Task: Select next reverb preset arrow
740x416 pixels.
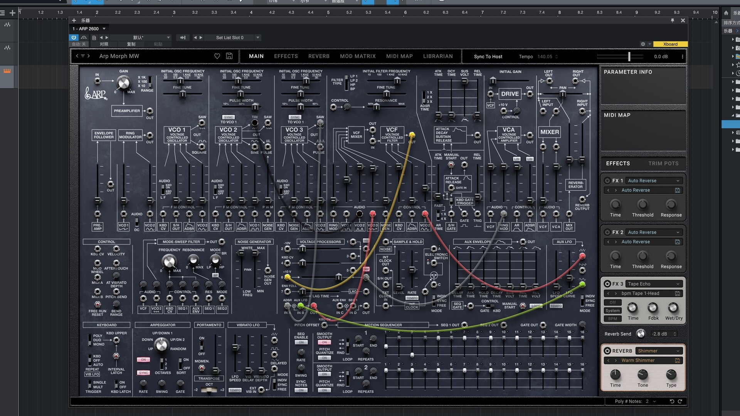Action: tap(616, 361)
